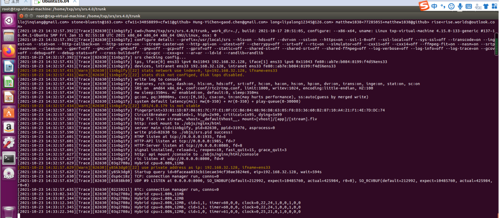Select 'server main cid=11nbg1fy' line
Viewport: 499px width, 218px height.
coord(146,128)
